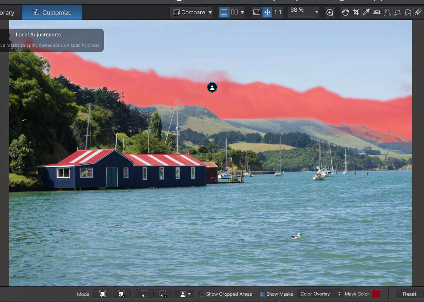The height and width of the screenshot is (302, 424).
Task: Activate the Crop tool
Action: [356, 12]
